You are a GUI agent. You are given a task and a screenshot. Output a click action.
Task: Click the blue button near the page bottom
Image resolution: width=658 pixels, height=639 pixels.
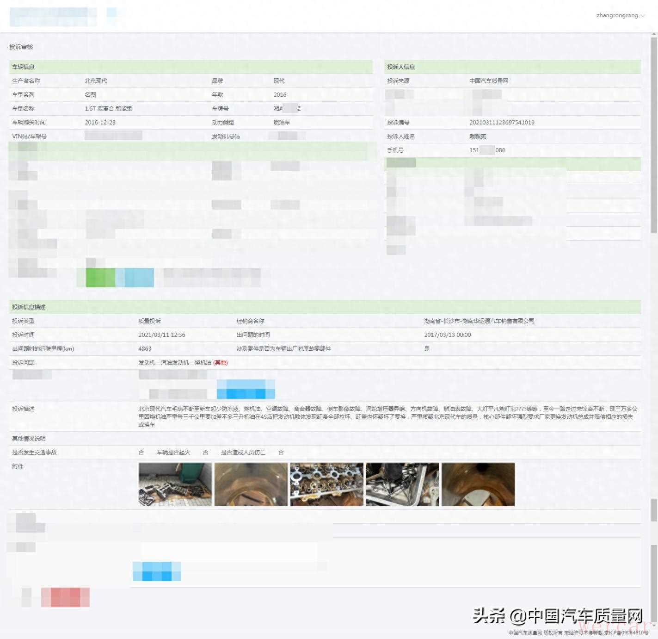tap(157, 571)
